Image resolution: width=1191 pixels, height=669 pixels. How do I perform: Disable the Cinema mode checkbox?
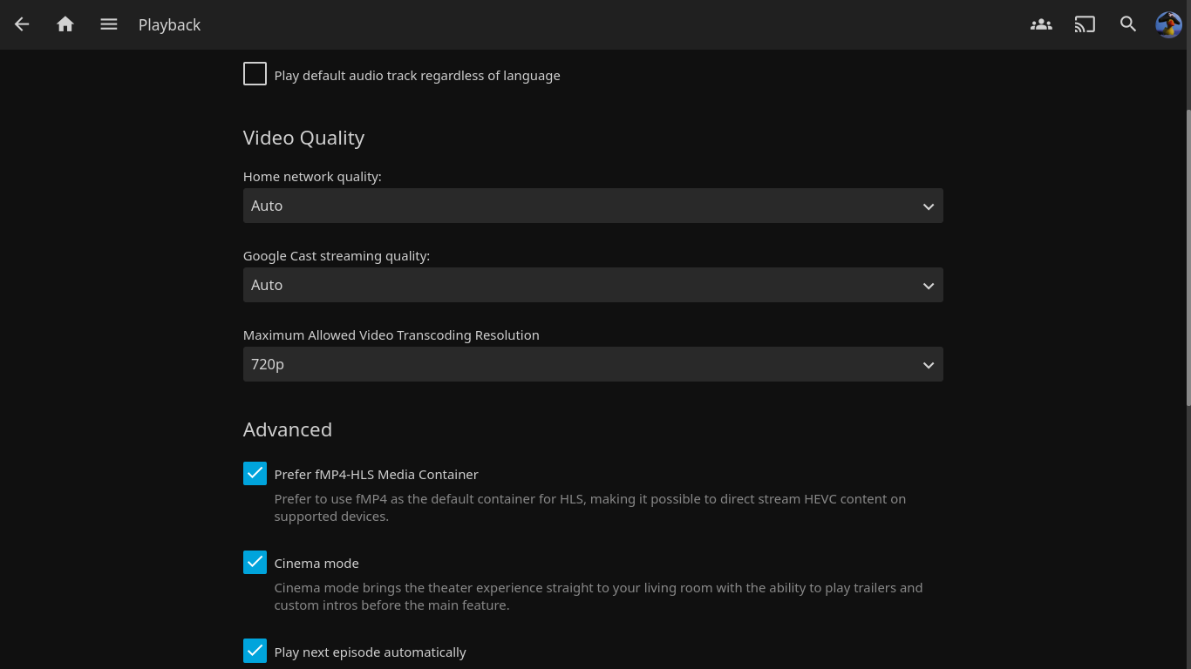tap(255, 562)
